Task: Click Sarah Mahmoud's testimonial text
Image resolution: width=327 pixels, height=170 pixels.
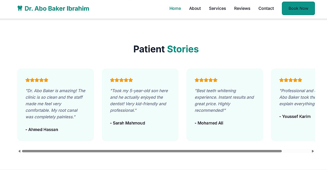Action: (x=140, y=100)
